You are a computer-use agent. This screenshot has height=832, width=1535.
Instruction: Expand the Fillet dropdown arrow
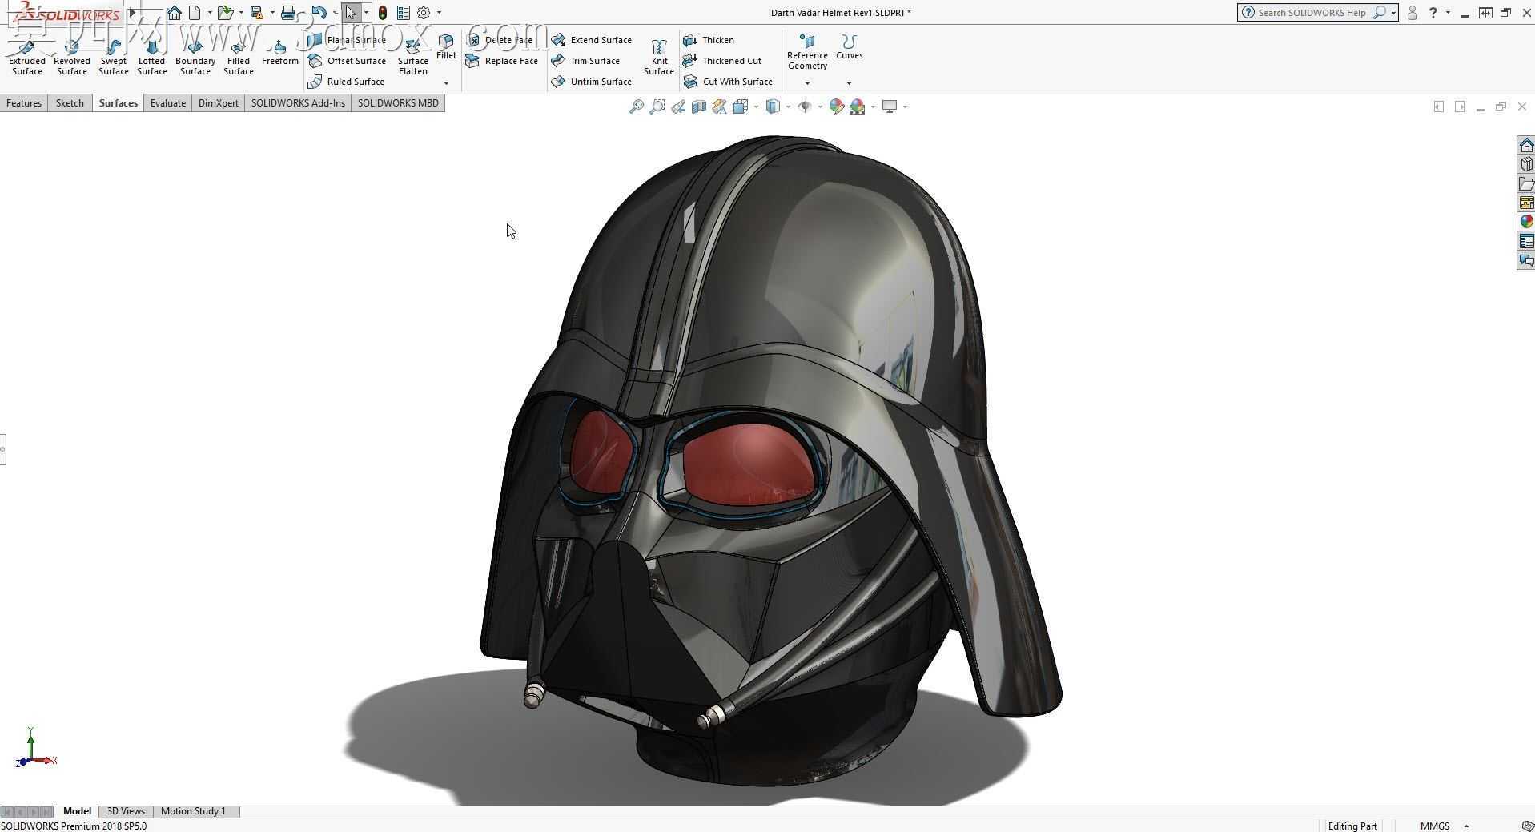(x=446, y=83)
